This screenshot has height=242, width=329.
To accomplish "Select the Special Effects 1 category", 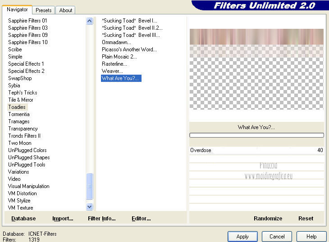I will (x=26, y=64).
